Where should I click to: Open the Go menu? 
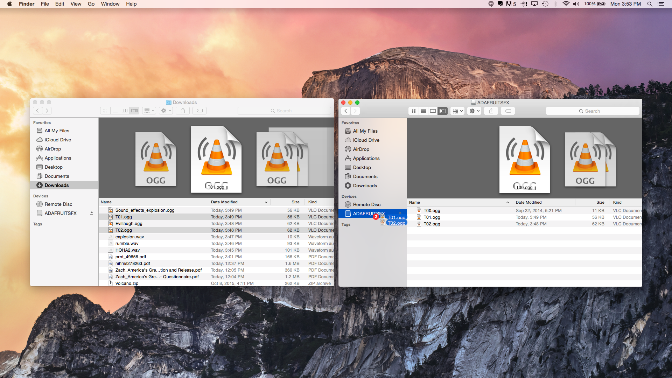(91, 4)
